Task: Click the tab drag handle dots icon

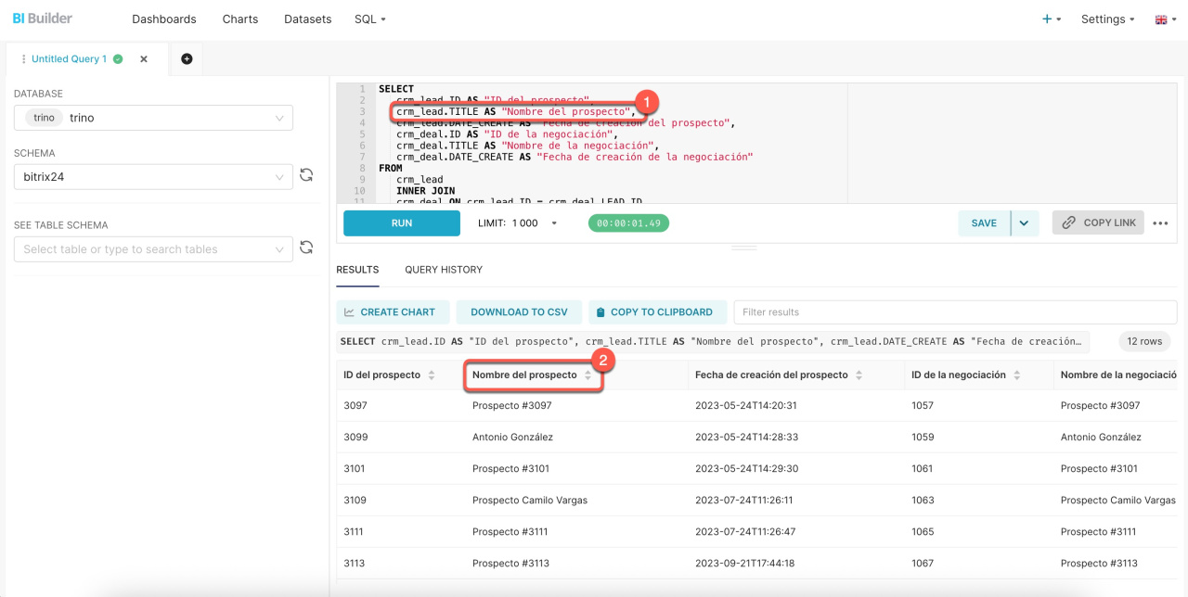Action: coord(23,59)
